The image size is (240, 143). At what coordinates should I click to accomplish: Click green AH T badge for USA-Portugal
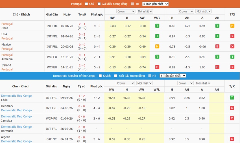[217, 36]
